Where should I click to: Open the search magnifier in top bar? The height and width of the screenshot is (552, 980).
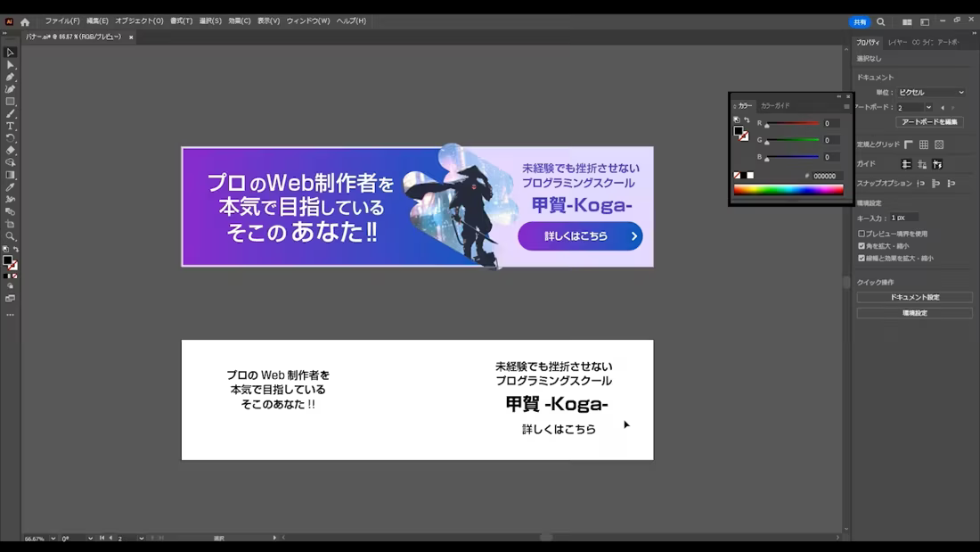pyautogui.click(x=880, y=22)
